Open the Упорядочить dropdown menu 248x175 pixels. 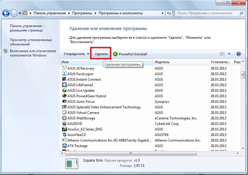[76, 54]
